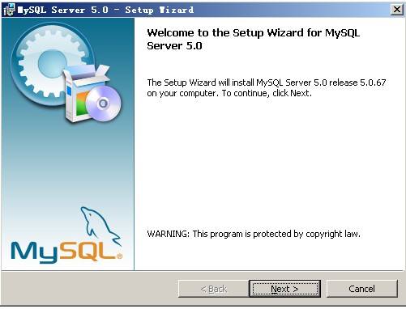Click the copyright WARNING text
This screenshot has width=406, height=309.
tap(254, 234)
